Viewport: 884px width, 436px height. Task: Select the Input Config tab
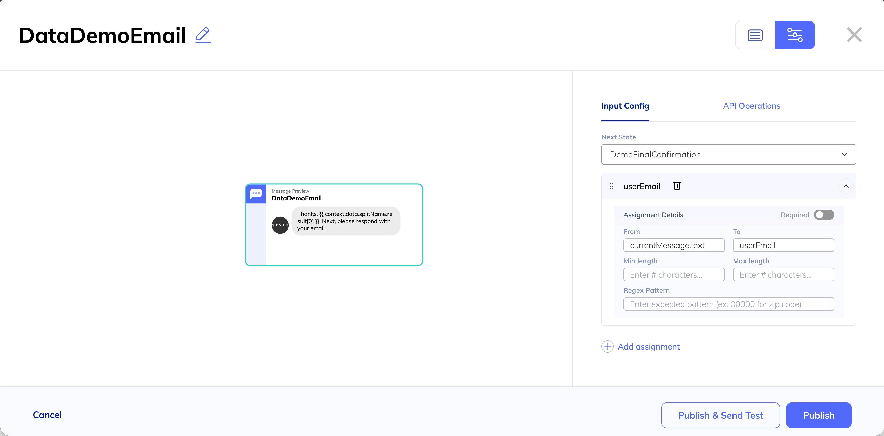pyautogui.click(x=625, y=106)
